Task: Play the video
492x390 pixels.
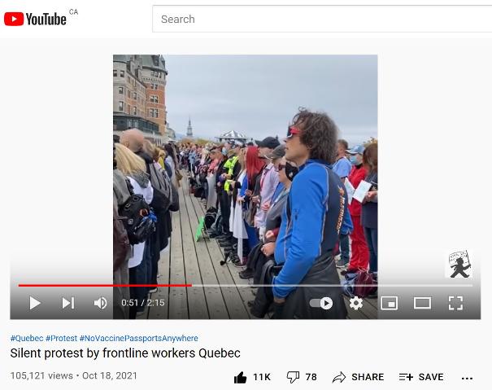Action: click(x=35, y=303)
